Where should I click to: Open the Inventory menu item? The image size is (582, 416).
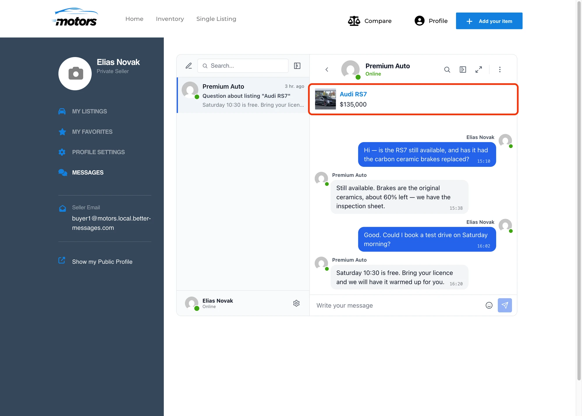click(170, 19)
